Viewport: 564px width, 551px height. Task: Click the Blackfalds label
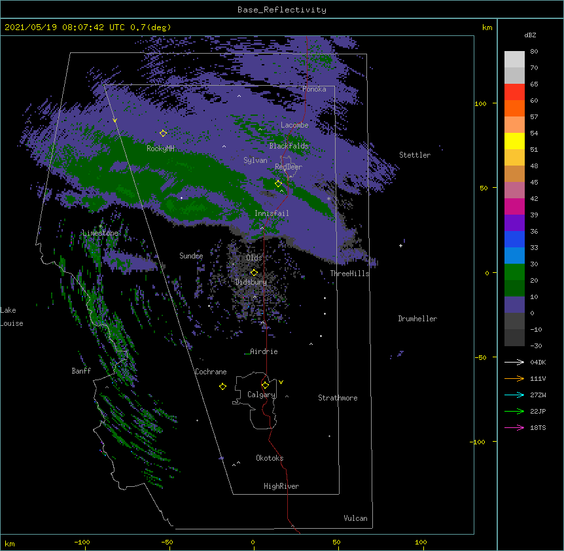pos(289,146)
